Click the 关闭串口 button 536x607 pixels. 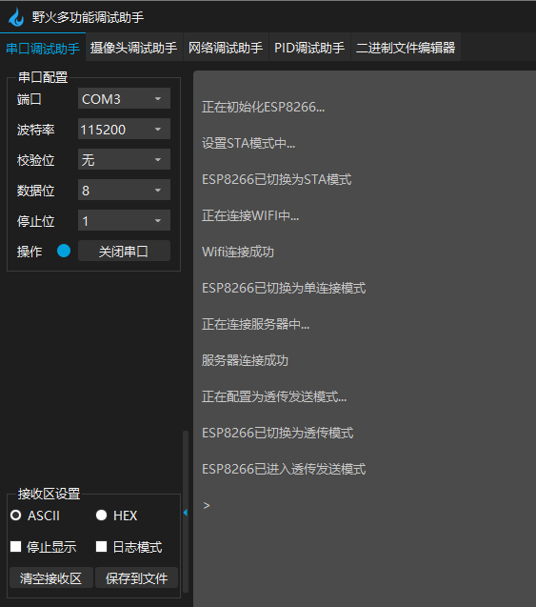(124, 251)
